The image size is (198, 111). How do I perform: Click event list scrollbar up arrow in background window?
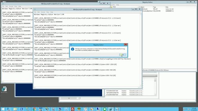pyautogui.click(x=155, y=79)
